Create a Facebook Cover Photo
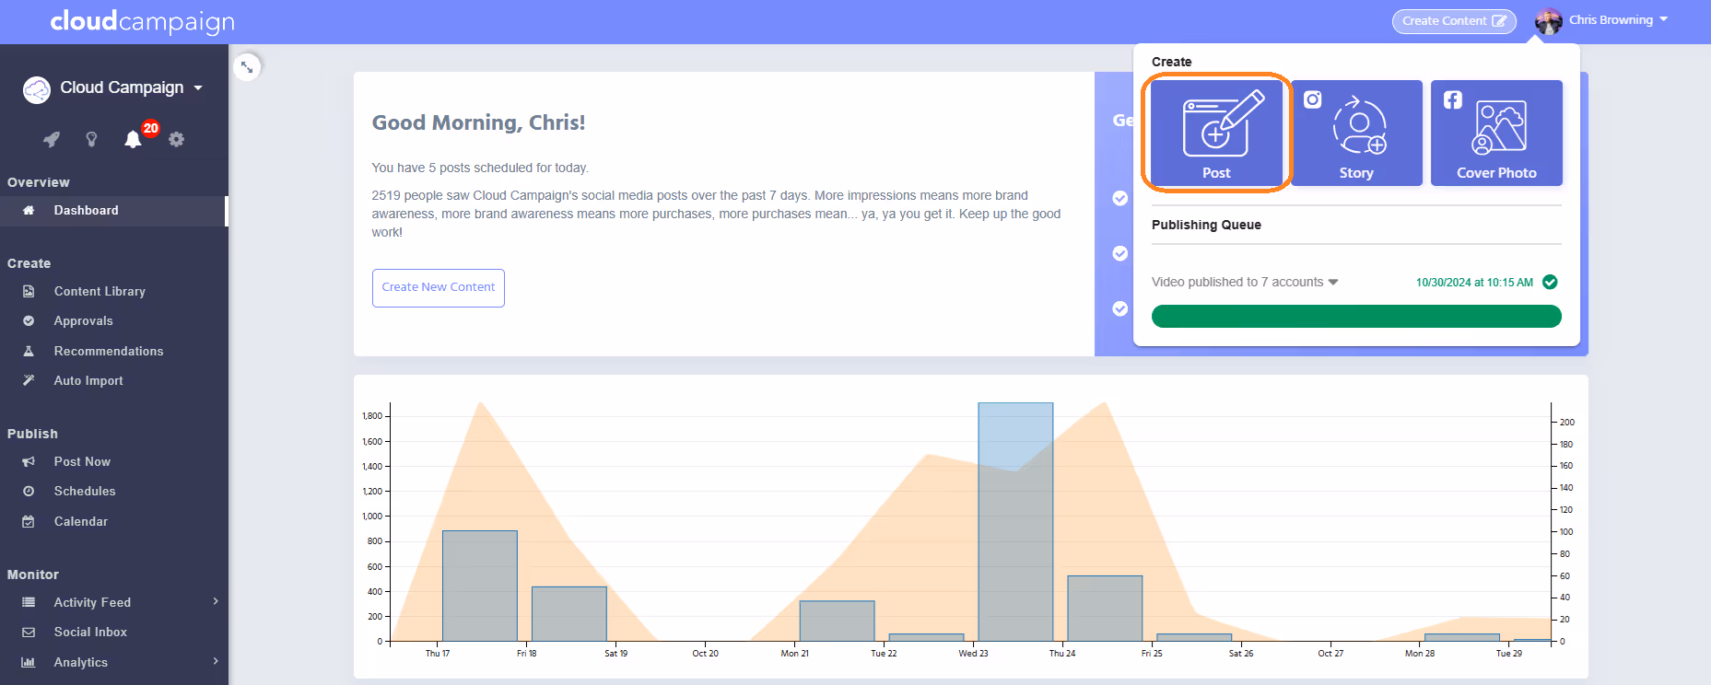The height and width of the screenshot is (685, 1711). (x=1496, y=133)
